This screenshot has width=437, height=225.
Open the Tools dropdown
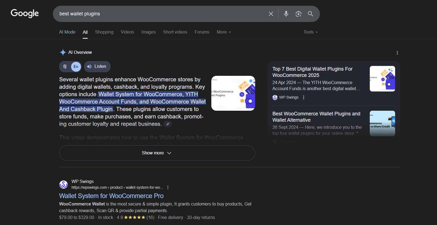pos(311,32)
